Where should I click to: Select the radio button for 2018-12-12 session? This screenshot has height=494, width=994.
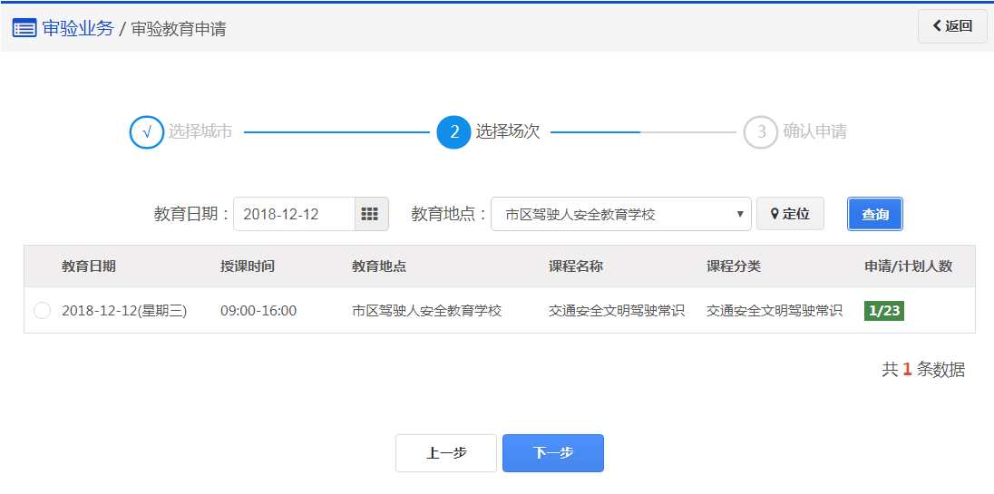42,311
